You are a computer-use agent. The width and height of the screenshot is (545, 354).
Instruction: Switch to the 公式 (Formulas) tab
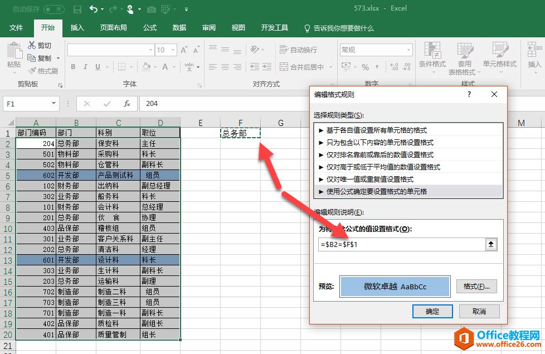(x=150, y=28)
